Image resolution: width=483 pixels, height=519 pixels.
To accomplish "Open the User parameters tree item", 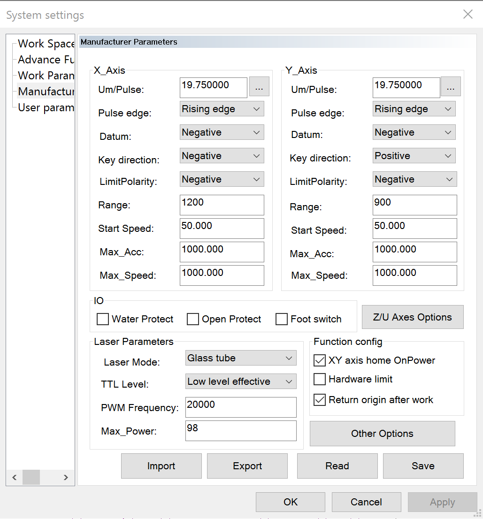I will (46, 107).
